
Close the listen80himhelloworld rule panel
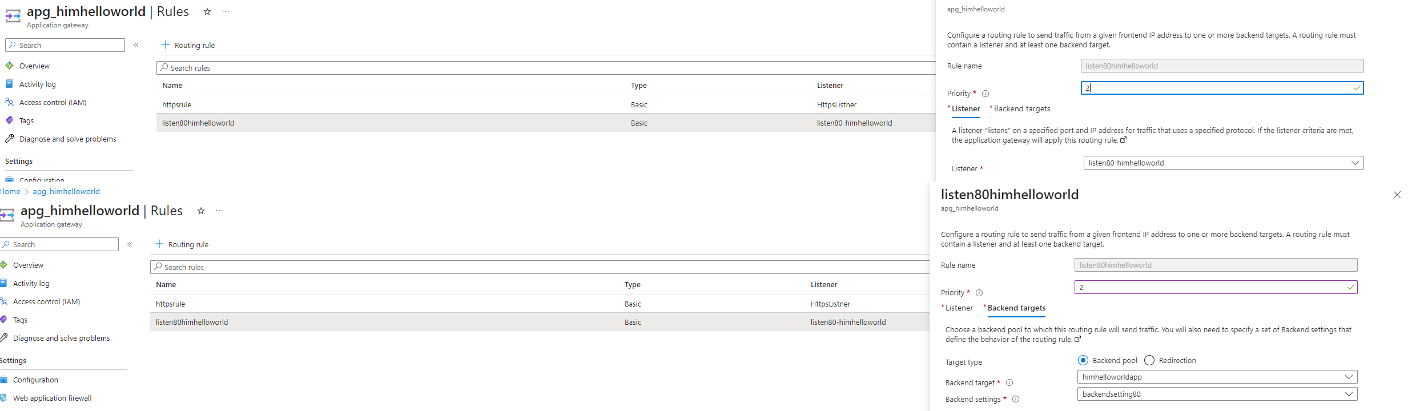click(x=1397, y=195)
